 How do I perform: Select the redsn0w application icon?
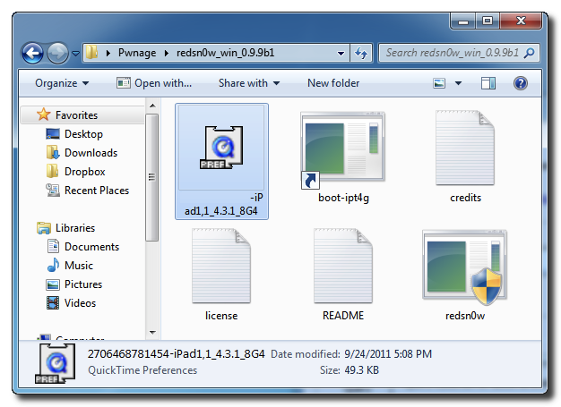tap(465, 267)
